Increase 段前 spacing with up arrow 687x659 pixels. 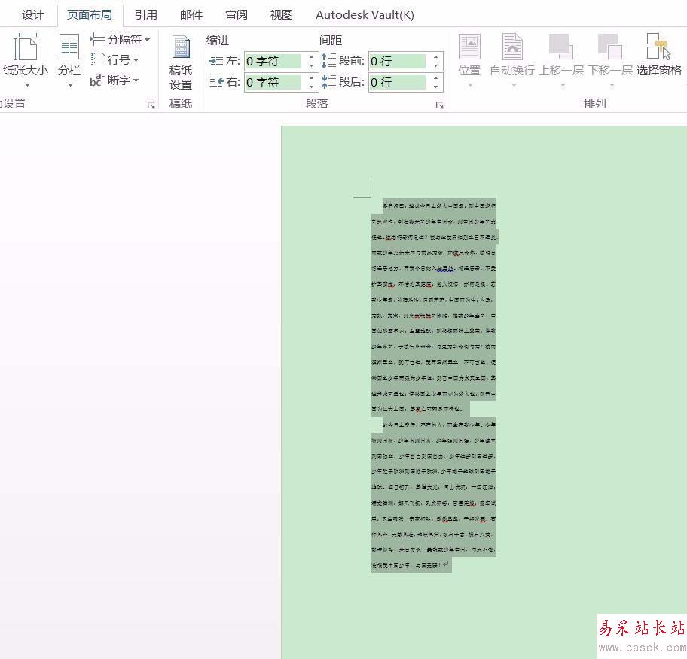435,57
